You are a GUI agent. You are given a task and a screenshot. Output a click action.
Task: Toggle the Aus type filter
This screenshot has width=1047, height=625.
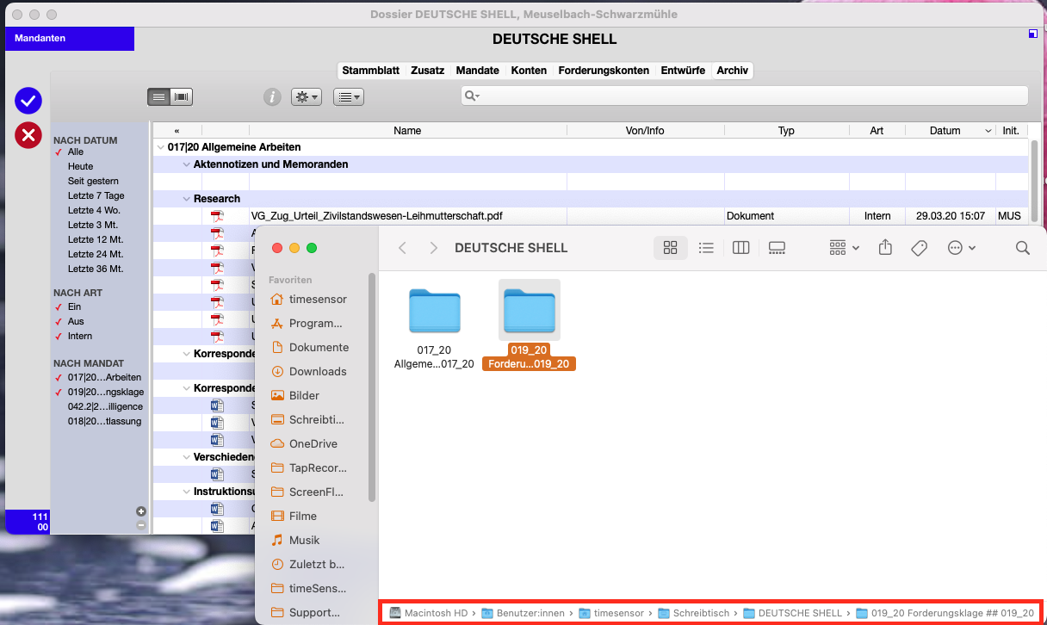[76, 321]
